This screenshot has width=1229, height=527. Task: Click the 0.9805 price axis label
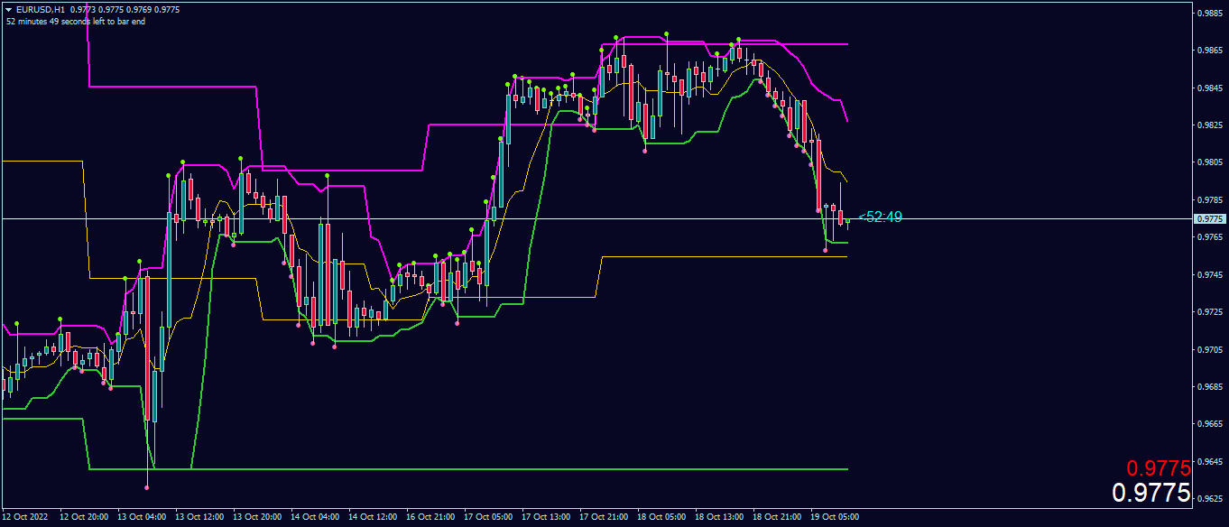pyautogui.click(x=1209, y=162)
